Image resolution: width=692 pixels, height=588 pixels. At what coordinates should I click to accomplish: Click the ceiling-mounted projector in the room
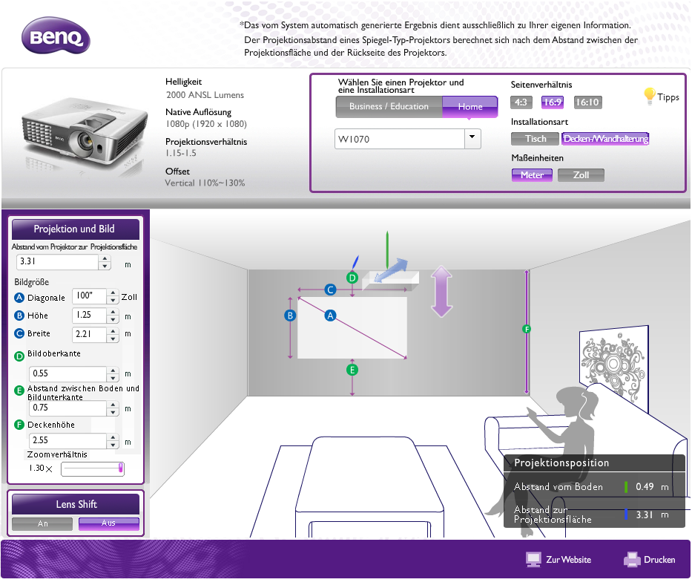click(391, 281)
